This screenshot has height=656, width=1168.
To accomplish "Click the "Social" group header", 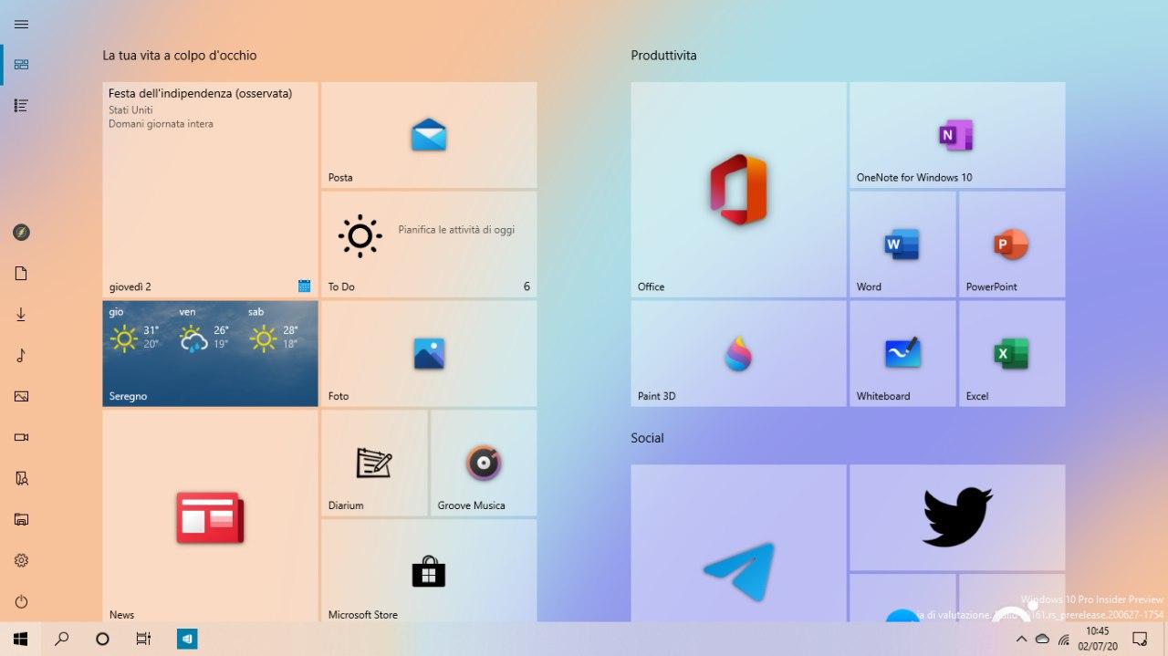I will [x=647, y=438].
